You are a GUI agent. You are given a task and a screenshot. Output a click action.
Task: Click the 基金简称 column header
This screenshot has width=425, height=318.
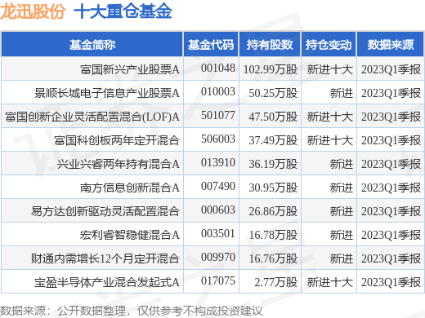point(92,45)
